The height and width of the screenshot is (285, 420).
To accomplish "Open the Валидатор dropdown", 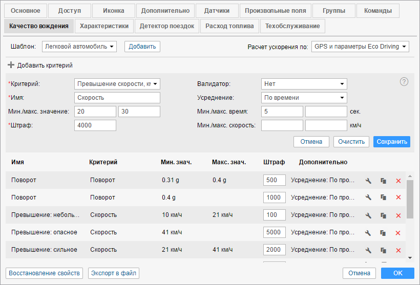I will pos(304,84).
